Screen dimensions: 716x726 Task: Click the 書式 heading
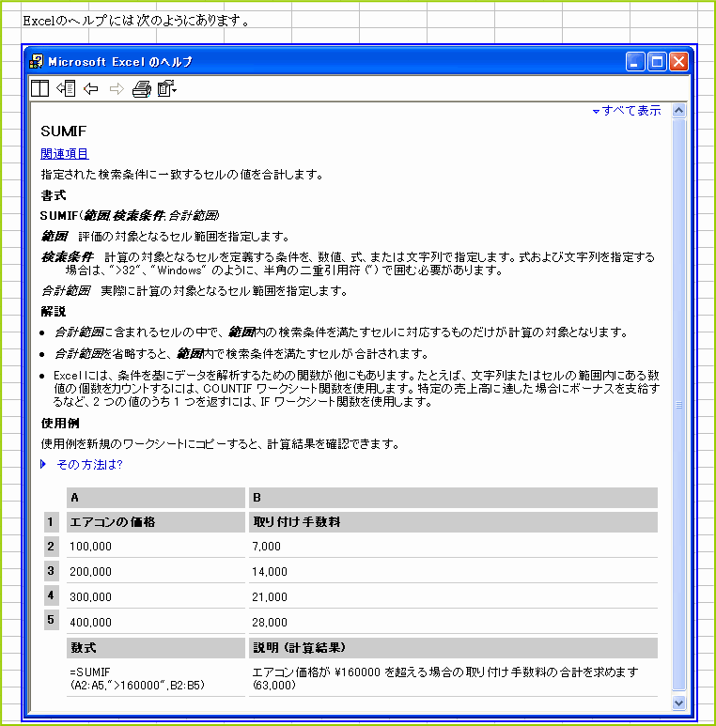coord(54,195)
